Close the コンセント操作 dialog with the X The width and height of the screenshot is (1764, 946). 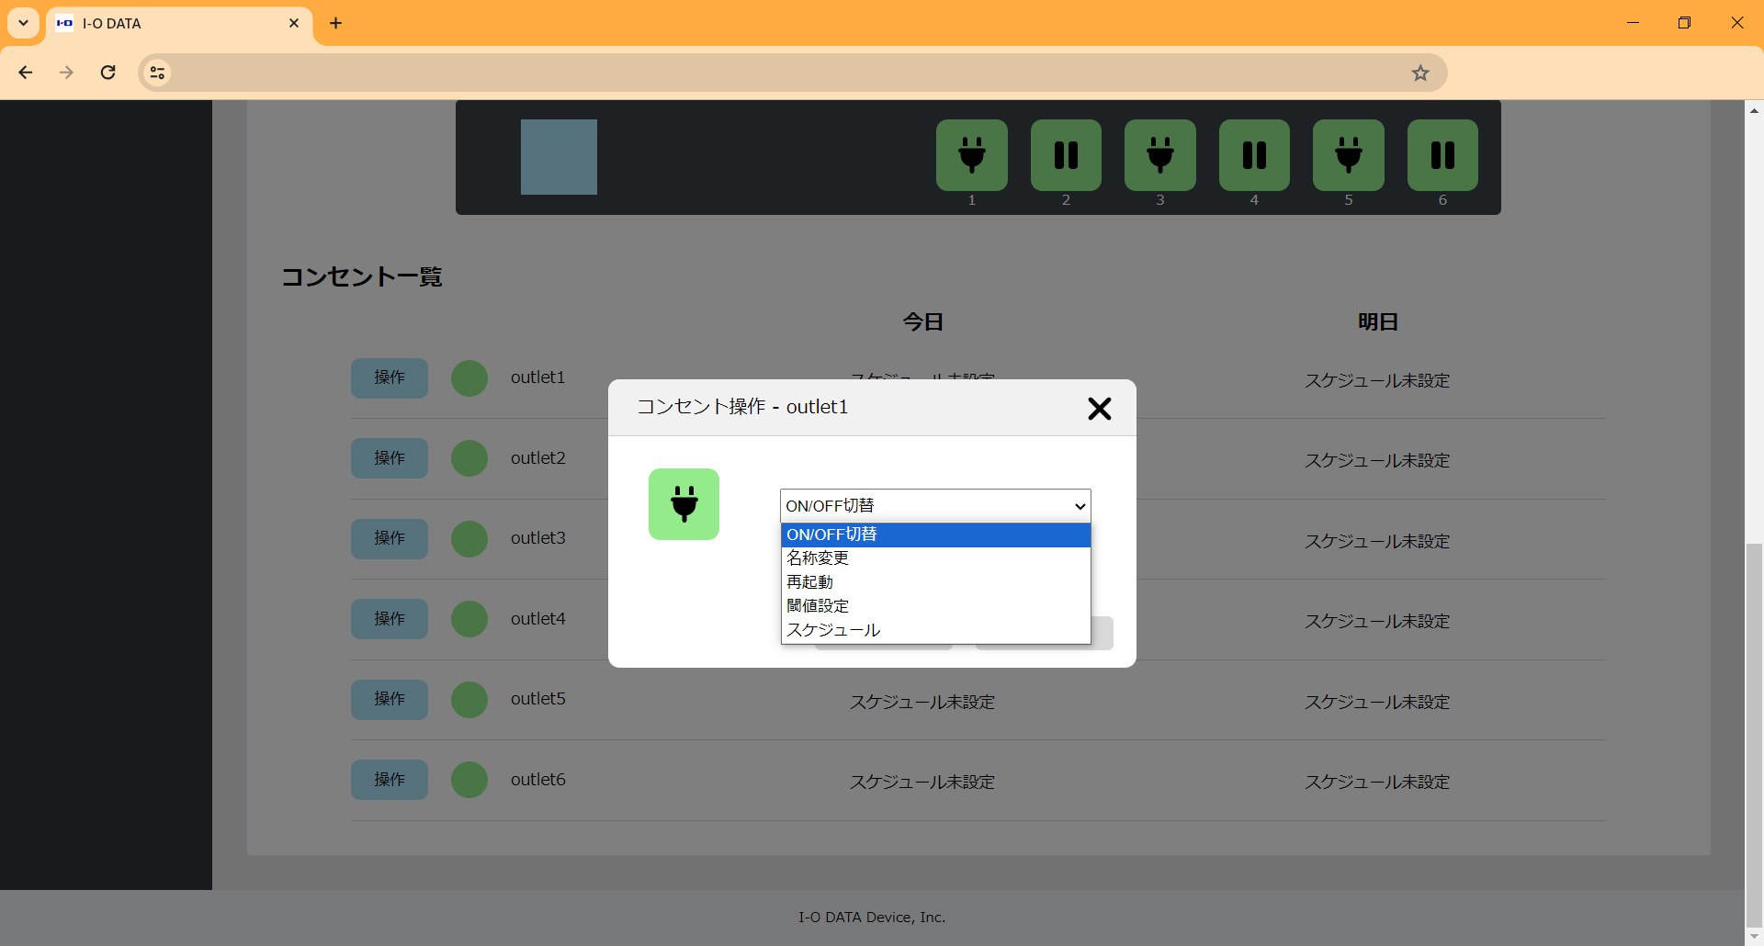tap(1099, 409)
